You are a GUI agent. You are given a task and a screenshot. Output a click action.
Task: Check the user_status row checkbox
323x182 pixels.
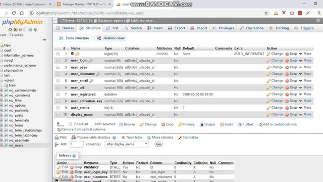coord(58,108)
